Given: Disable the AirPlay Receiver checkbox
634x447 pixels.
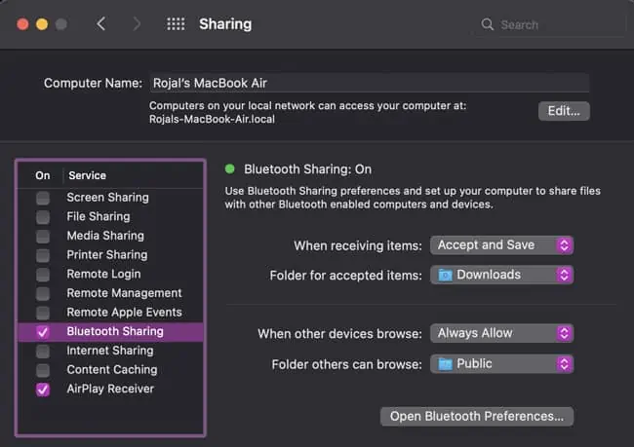Looking at the screenshot, I should tap(43, 389).
